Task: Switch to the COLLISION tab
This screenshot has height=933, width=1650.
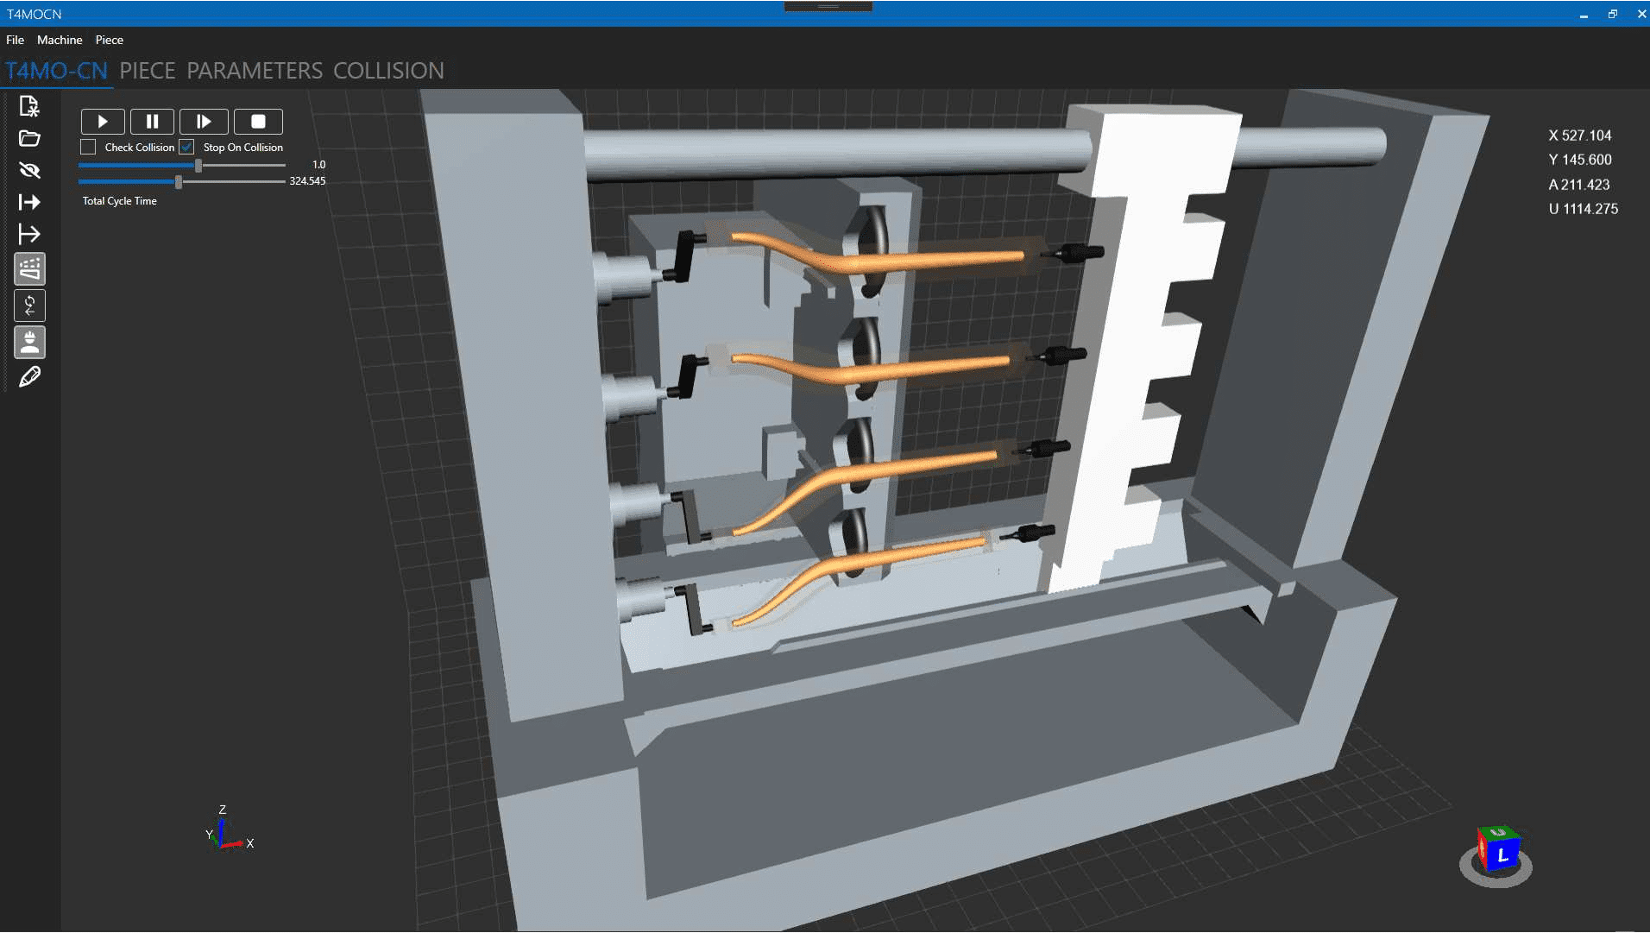Action: pos(388,71)
